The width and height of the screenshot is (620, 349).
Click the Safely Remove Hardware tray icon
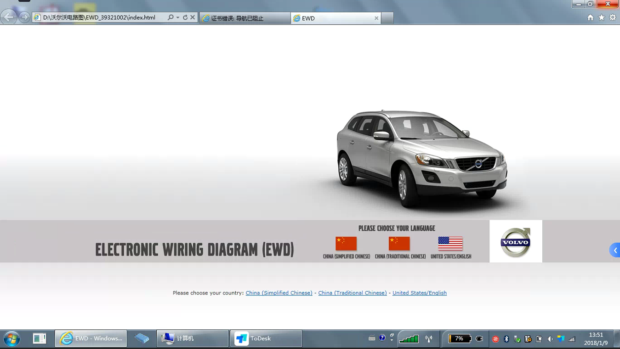tap(518, 339)
